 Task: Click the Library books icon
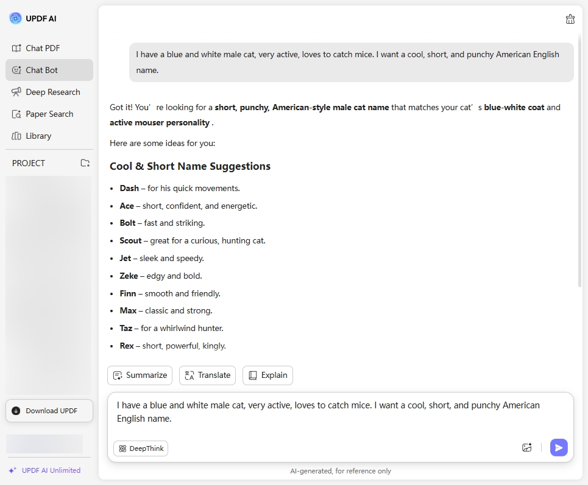pos(16,136)
